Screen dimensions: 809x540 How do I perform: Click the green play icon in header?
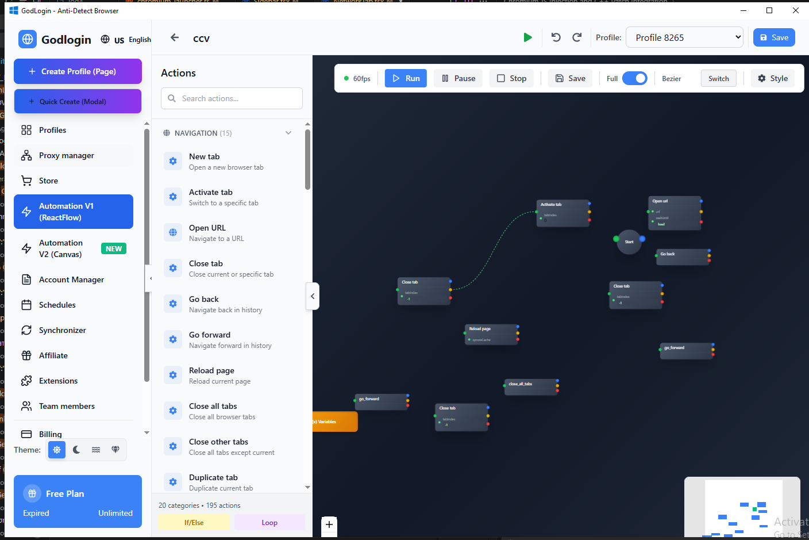coord(527,37)
